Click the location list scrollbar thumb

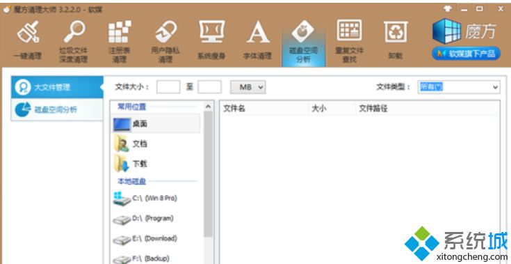coord(209,174)
